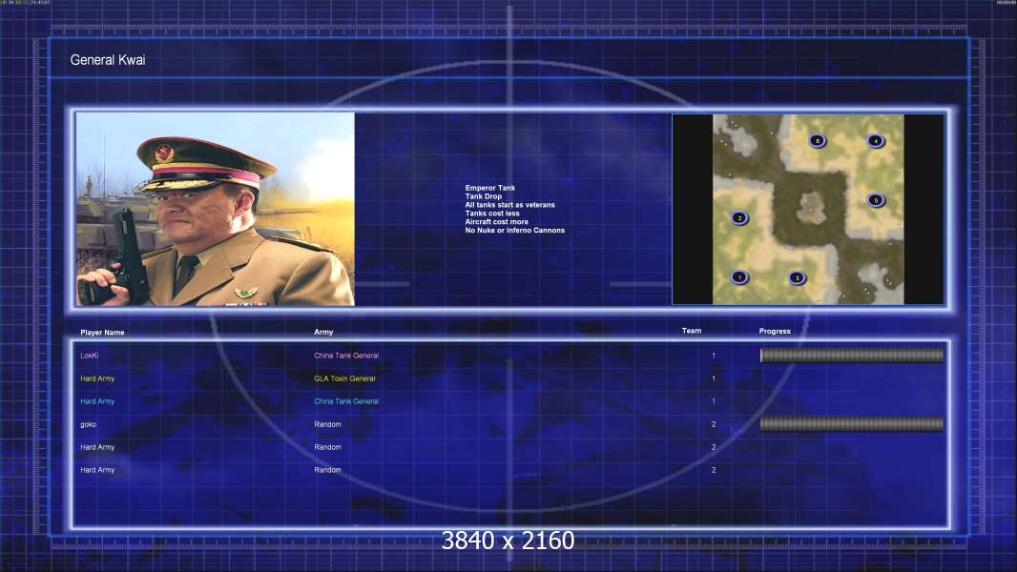
Task: Select player name 'LokKi'
Action: click(90, 356)
